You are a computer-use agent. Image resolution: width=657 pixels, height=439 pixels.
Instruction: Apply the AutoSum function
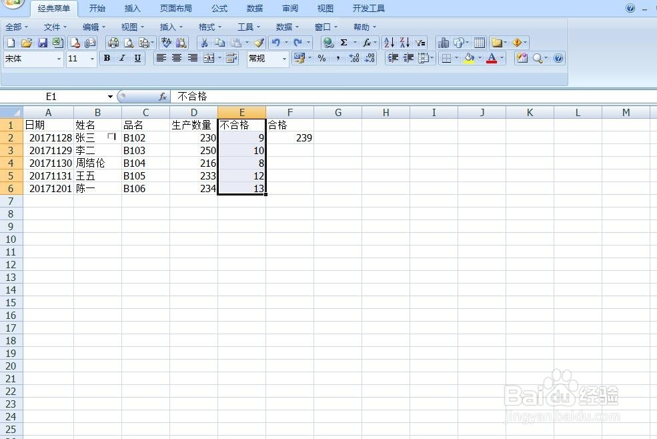(x=343, y=42)
